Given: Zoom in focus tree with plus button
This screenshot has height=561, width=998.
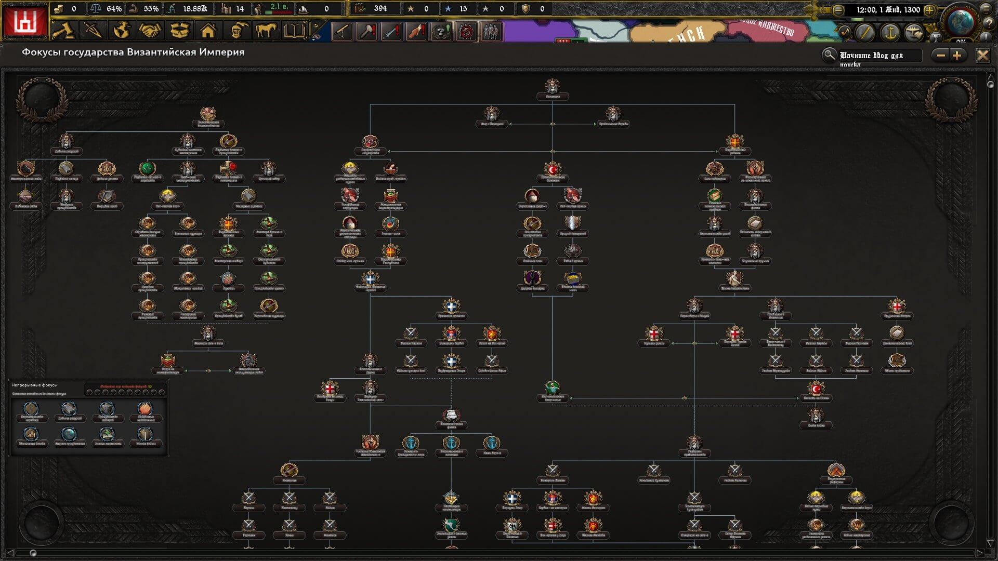Looking at the screenshot, I should pos(957,56).
